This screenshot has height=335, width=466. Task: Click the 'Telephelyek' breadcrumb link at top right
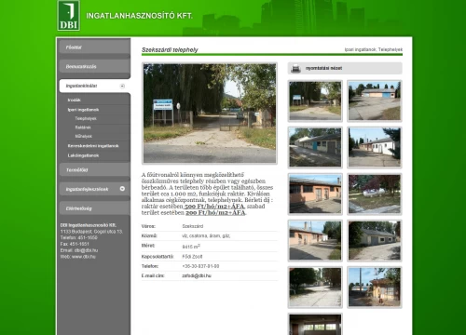tap(391, 49)
